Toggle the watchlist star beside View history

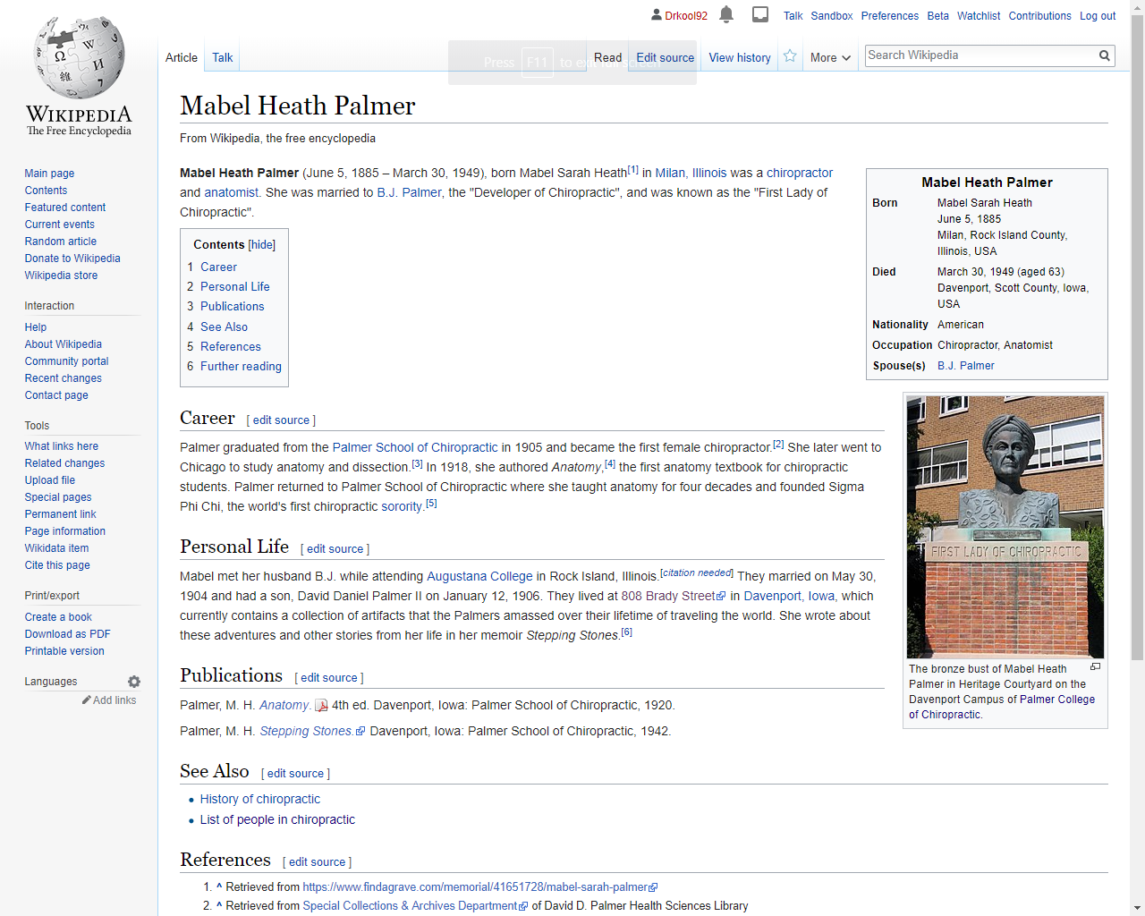click(790, 55)
